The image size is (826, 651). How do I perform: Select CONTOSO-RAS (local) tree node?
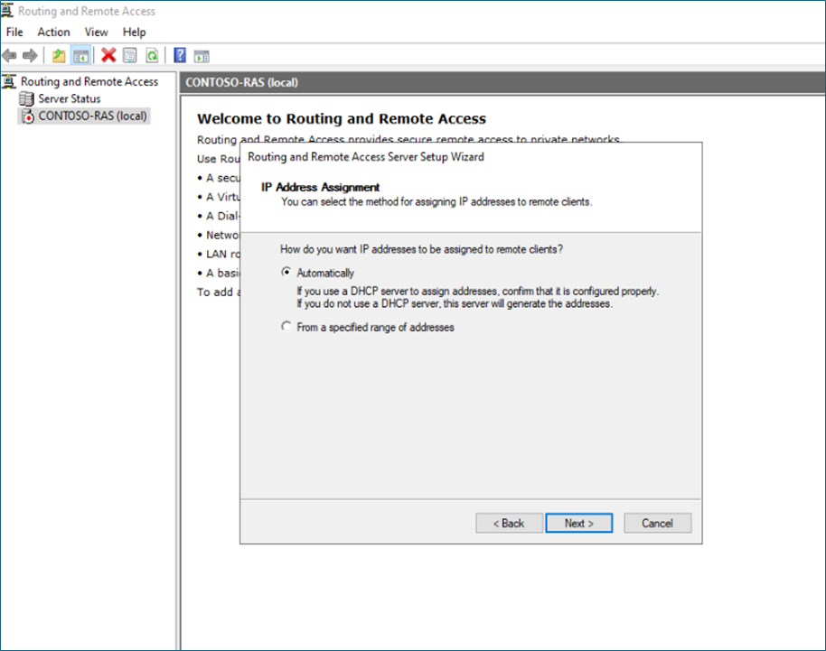pyautogui.click(x=91, y=116)
